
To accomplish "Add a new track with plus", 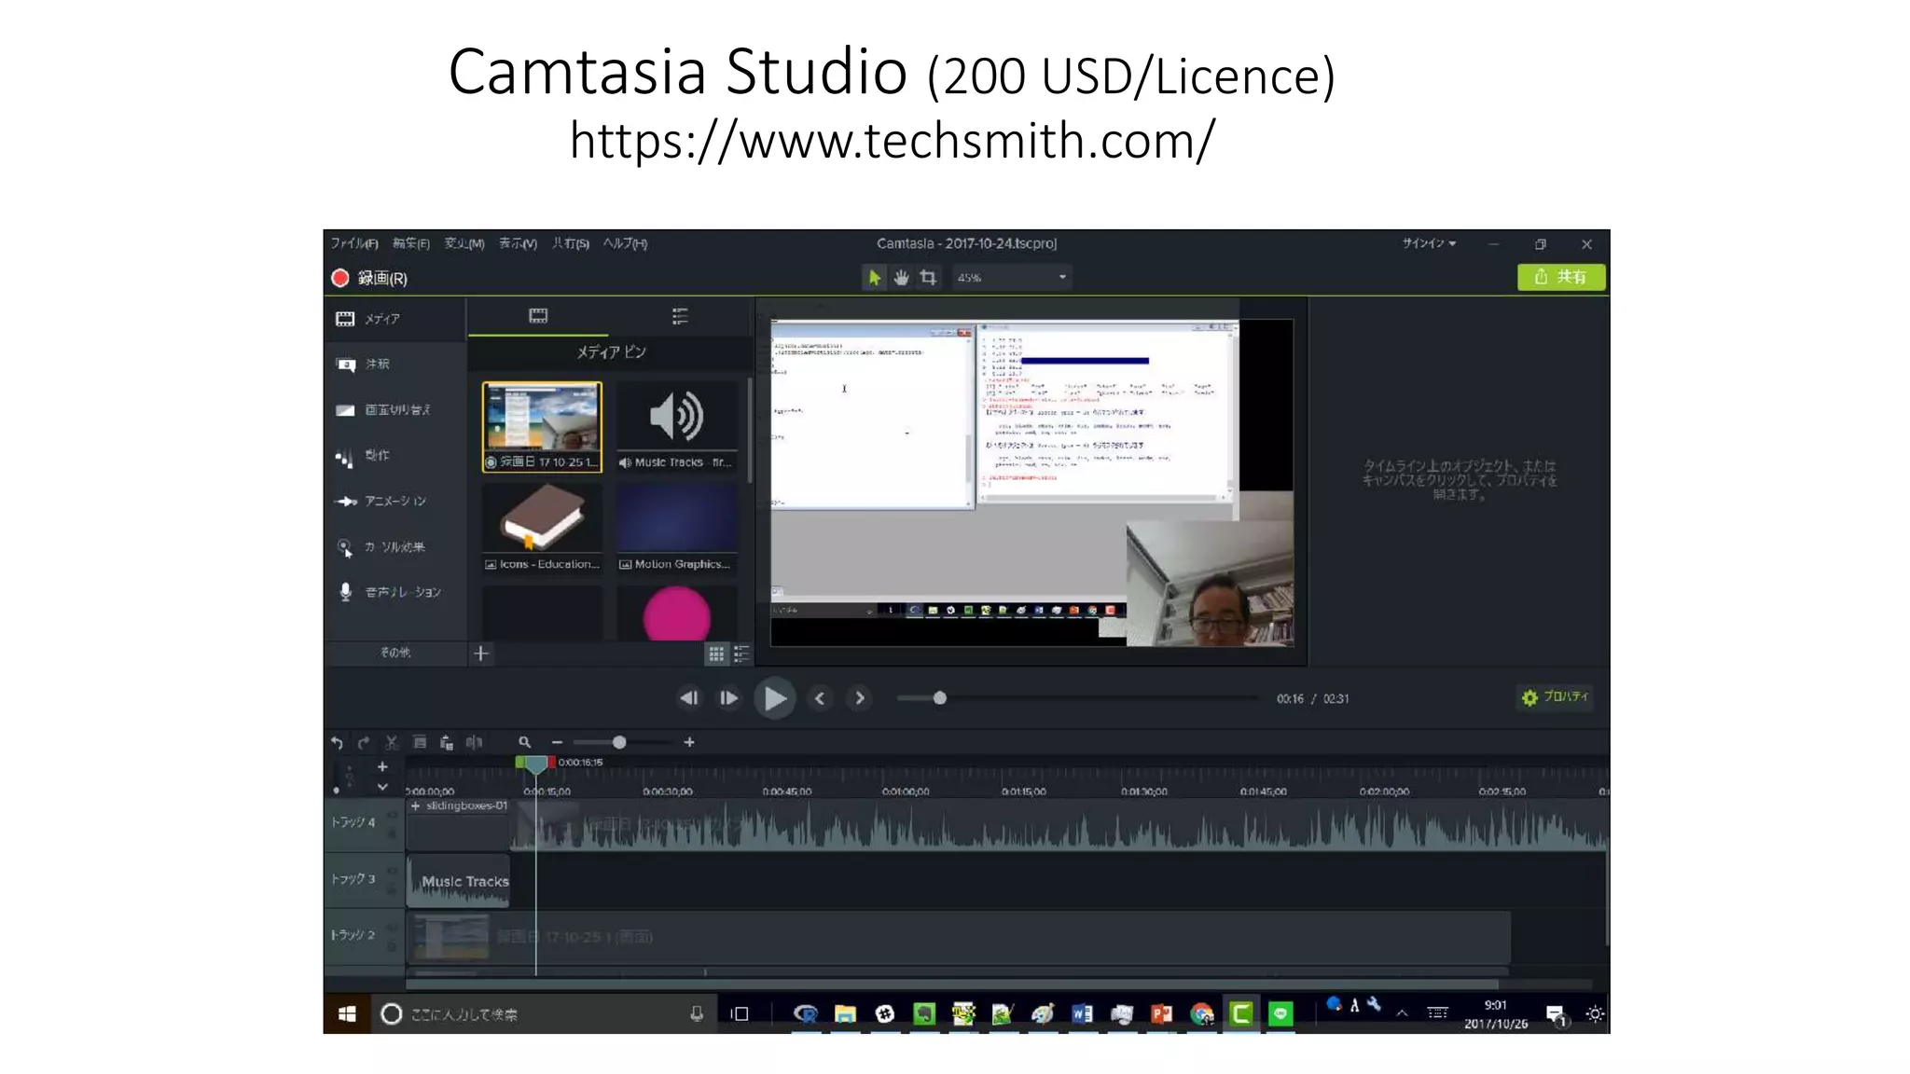I will point(382,767).
